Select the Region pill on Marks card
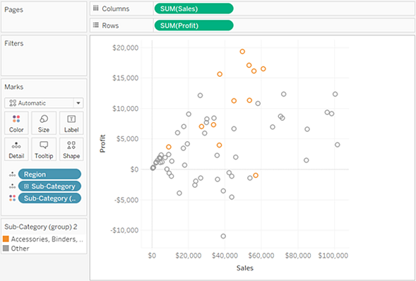This screenshot has height=281, width=416. tap(49, 174)
